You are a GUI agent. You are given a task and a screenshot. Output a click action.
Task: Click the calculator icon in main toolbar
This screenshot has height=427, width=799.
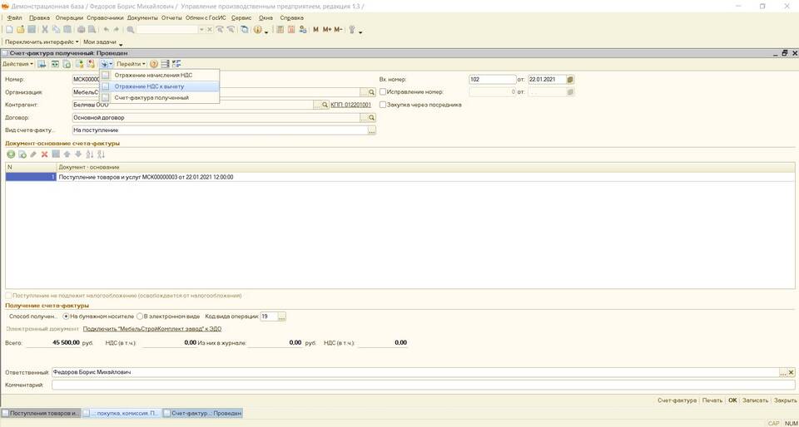[280, 30]
